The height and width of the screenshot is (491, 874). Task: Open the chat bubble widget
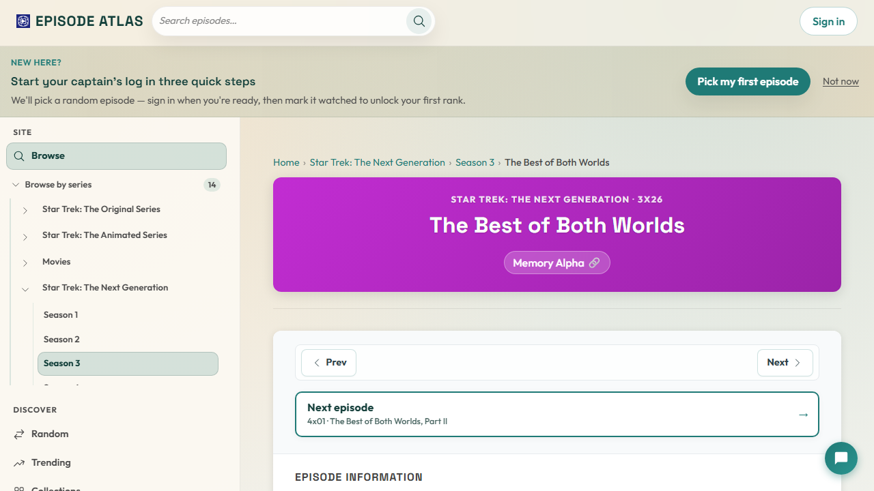(841, 458)
